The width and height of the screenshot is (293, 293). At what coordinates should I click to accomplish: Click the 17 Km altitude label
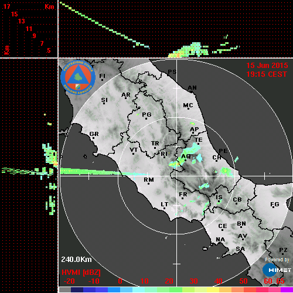(x=6, y=6)
